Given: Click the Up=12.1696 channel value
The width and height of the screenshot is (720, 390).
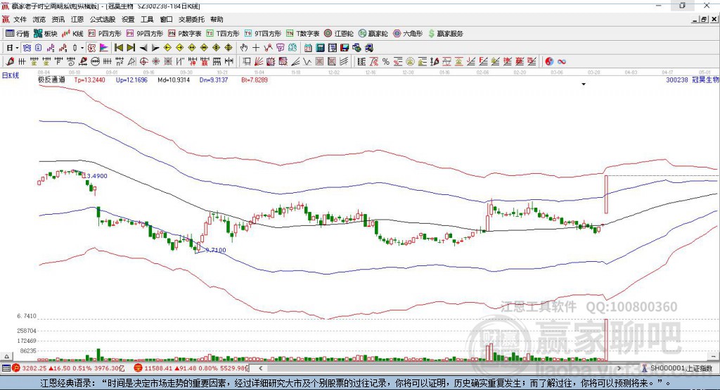Looking at the screenshot, I should click(131, 80).
